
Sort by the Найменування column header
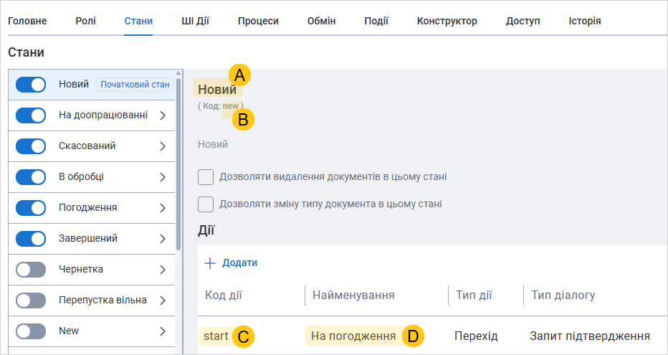(353, 295)
